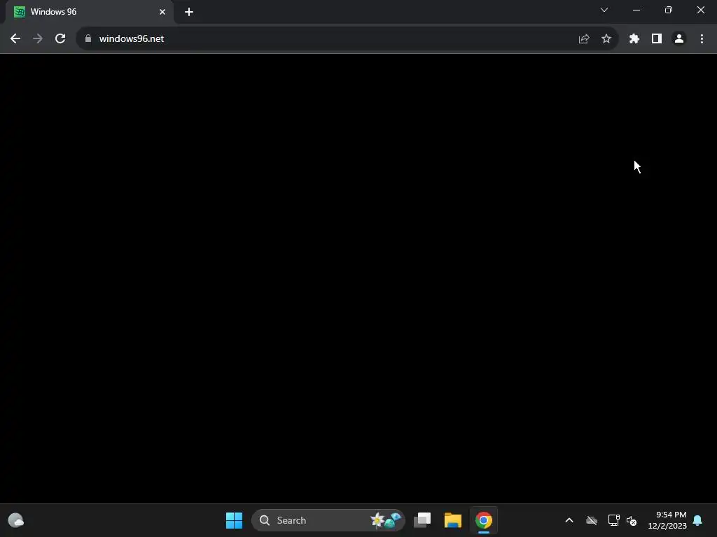Screen dimensions: 717x537
Task: Open the Windows Start menu
Action: pyautogui.click(x=234, y=520)
